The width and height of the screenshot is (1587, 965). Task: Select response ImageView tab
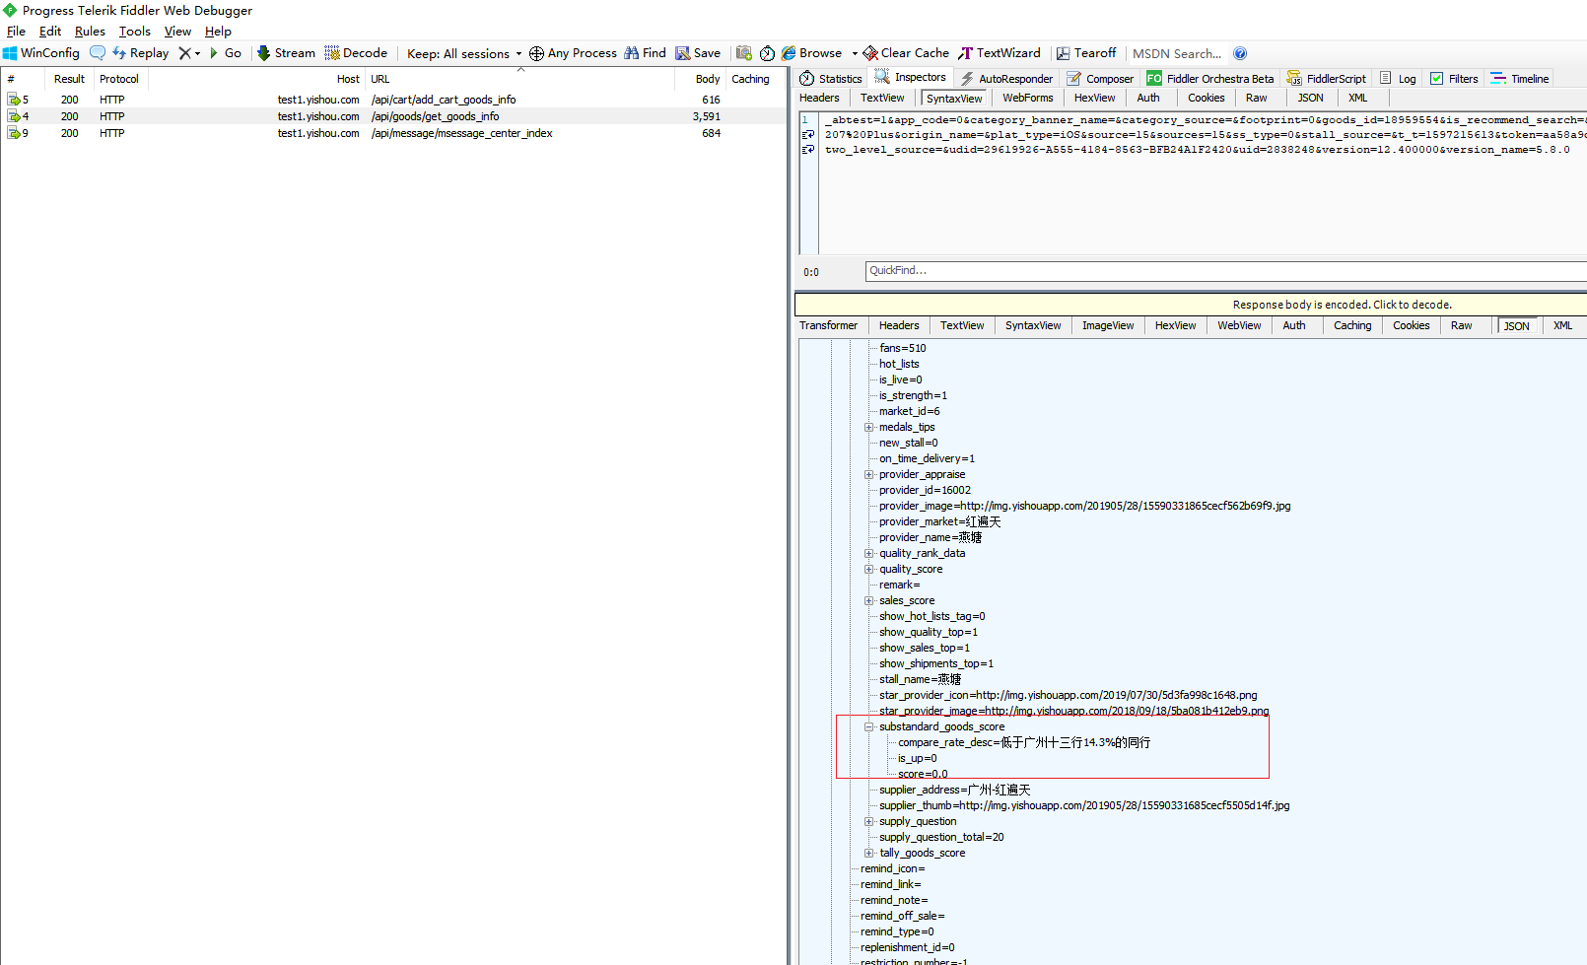[x=1108, y=325]
